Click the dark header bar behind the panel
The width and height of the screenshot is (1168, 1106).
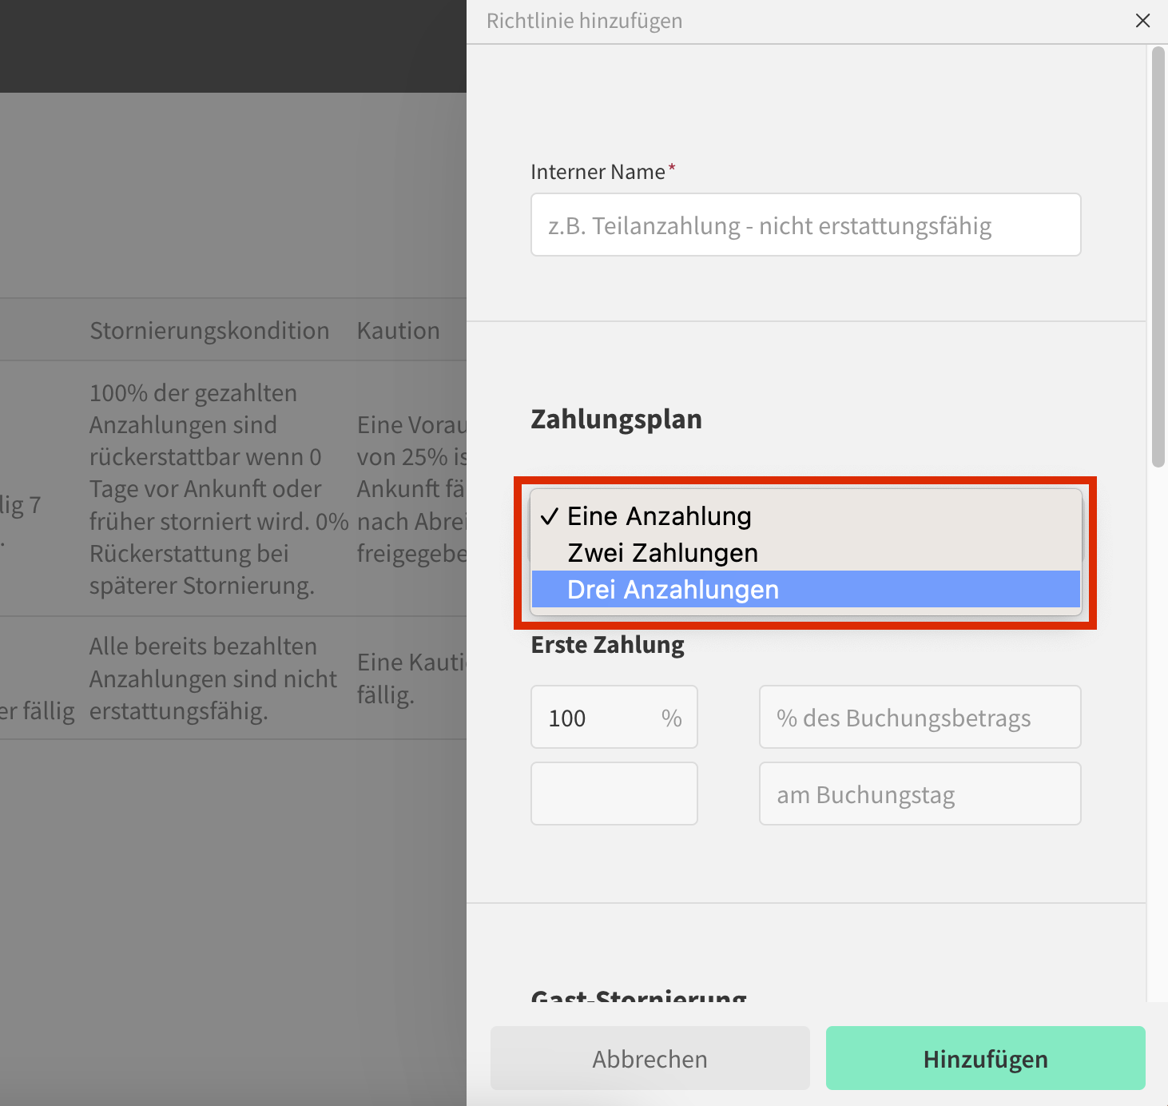[x=232, y=46]
